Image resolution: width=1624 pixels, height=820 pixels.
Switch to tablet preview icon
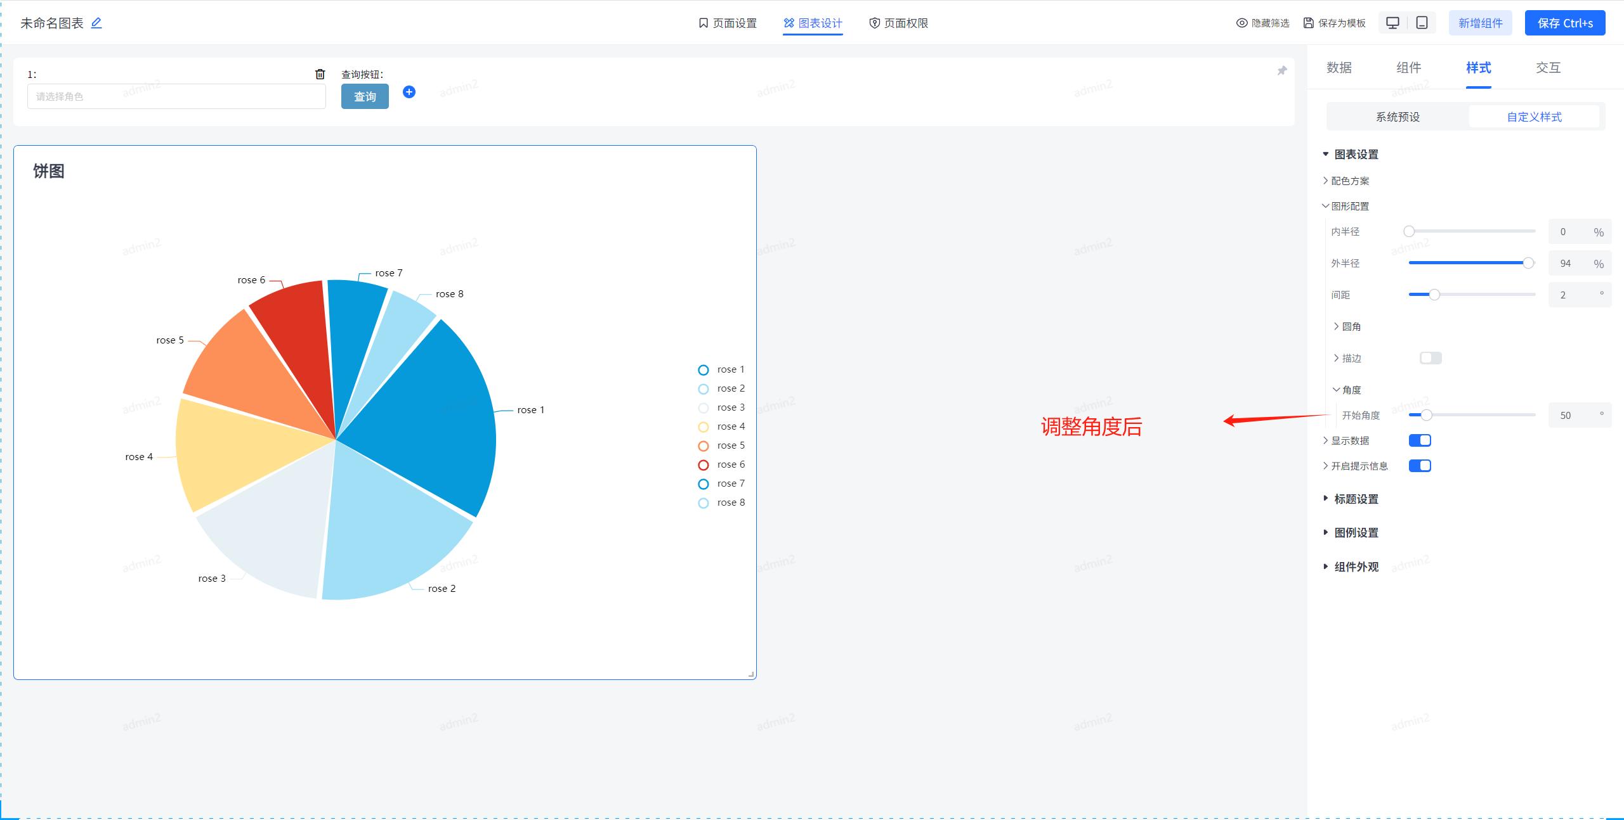(x=1422, y=23)
